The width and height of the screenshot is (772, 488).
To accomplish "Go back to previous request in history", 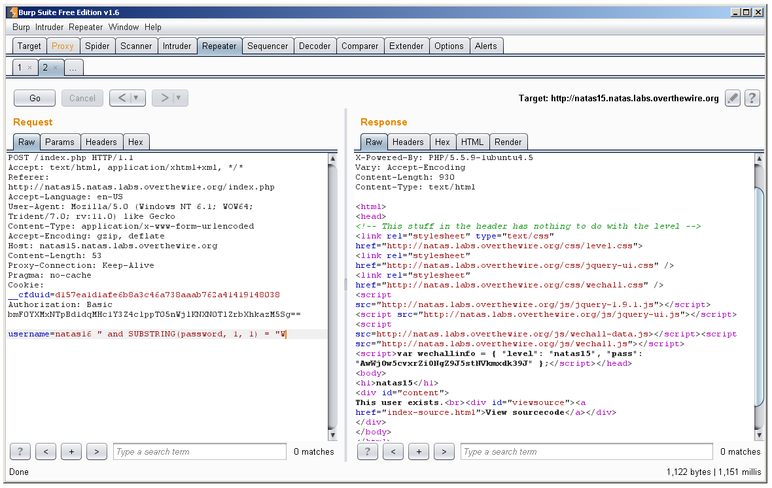I will (122, 98).
